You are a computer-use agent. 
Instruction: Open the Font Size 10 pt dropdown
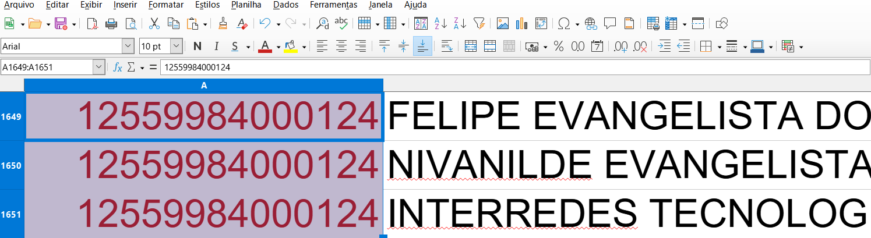[176, 47]
